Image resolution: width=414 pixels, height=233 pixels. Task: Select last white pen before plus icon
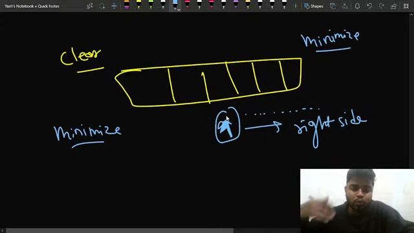[x=284, y=5]
